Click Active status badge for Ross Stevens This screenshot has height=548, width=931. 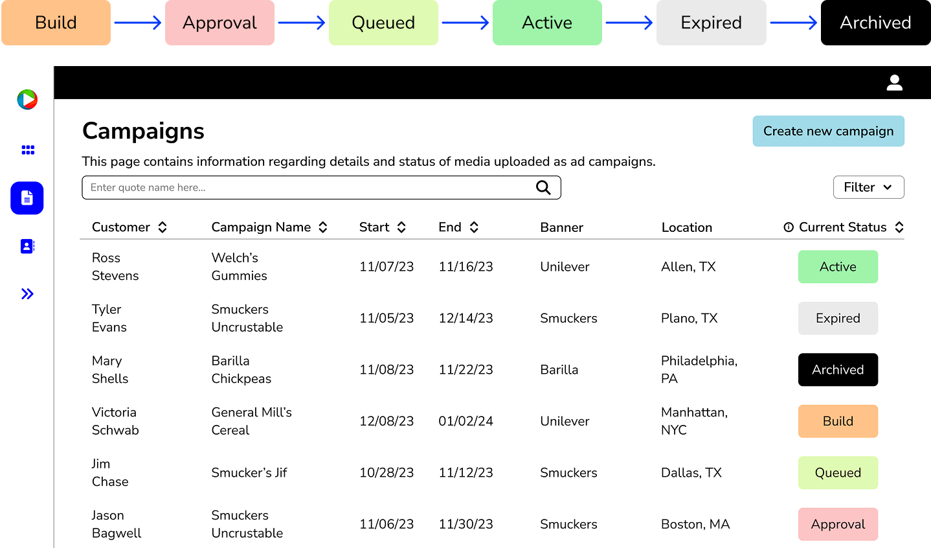[x=838, y=267]
